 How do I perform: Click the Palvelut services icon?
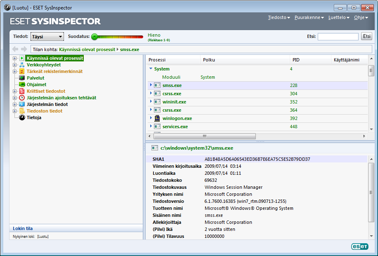pyautogui.click(x=22, y=78)
